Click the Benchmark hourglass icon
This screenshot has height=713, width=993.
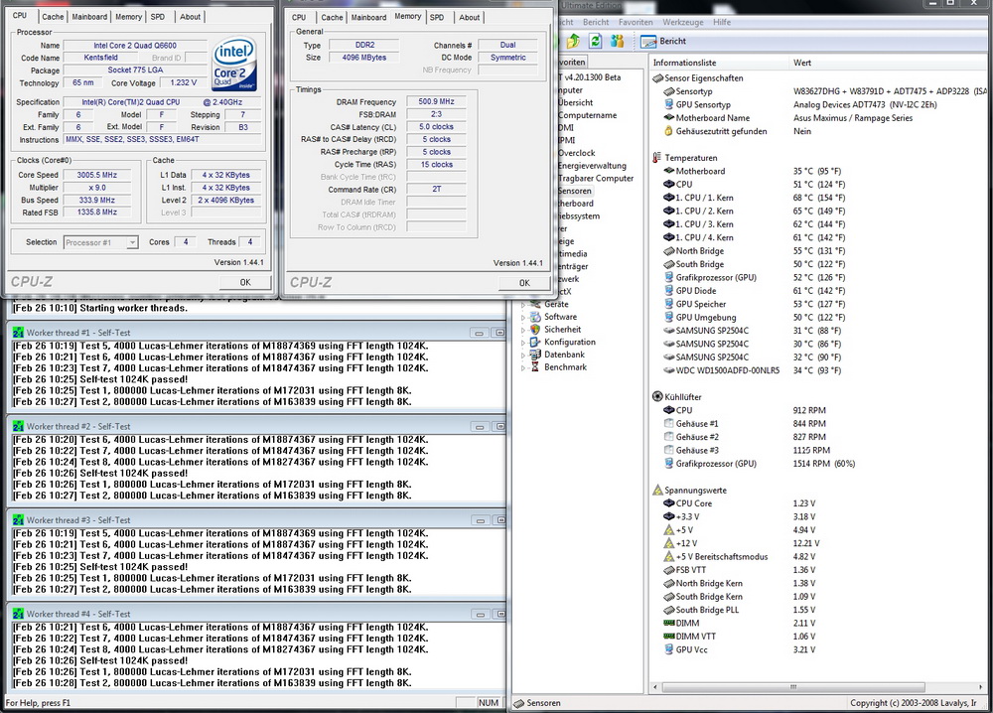point(535,367)
